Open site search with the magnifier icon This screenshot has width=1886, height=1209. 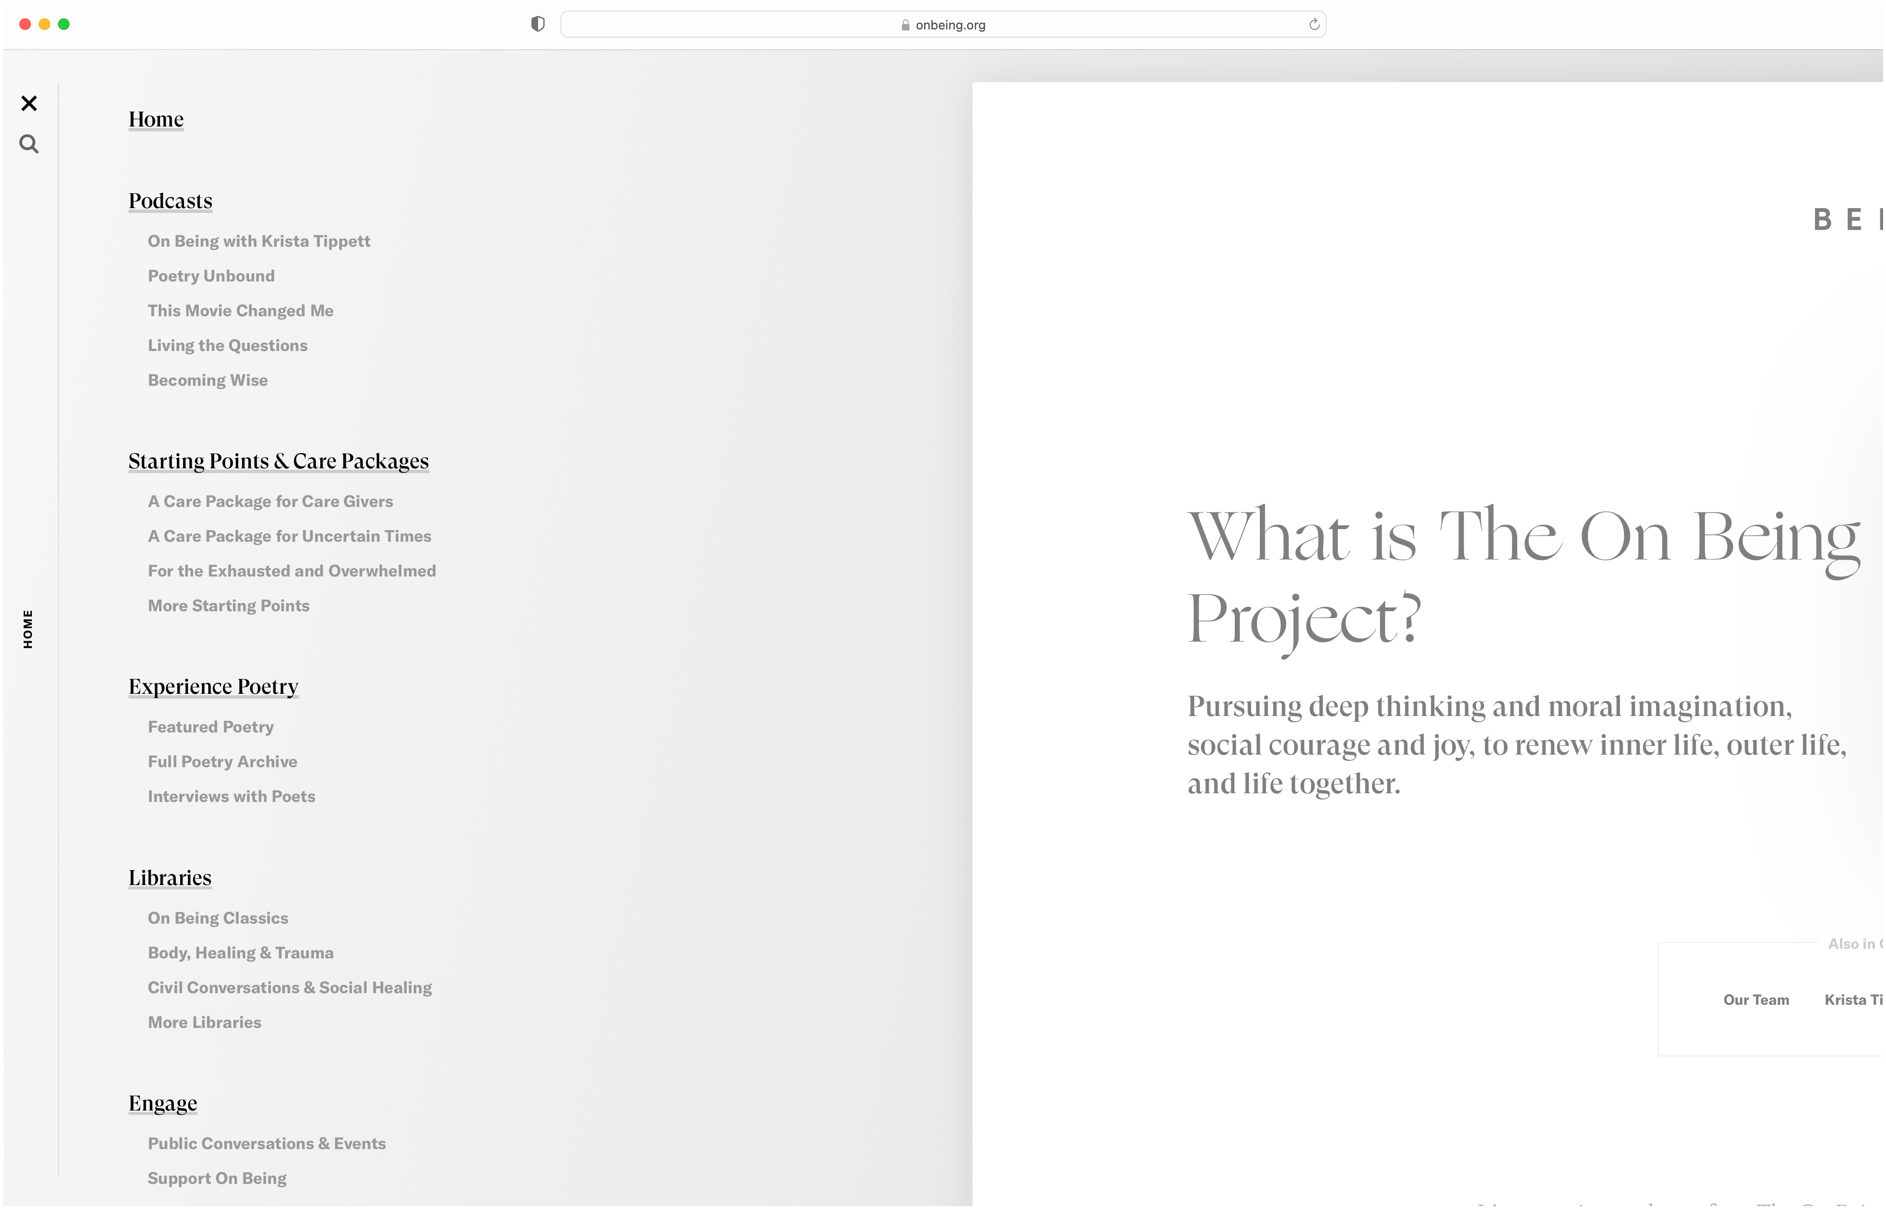[29, 144]
